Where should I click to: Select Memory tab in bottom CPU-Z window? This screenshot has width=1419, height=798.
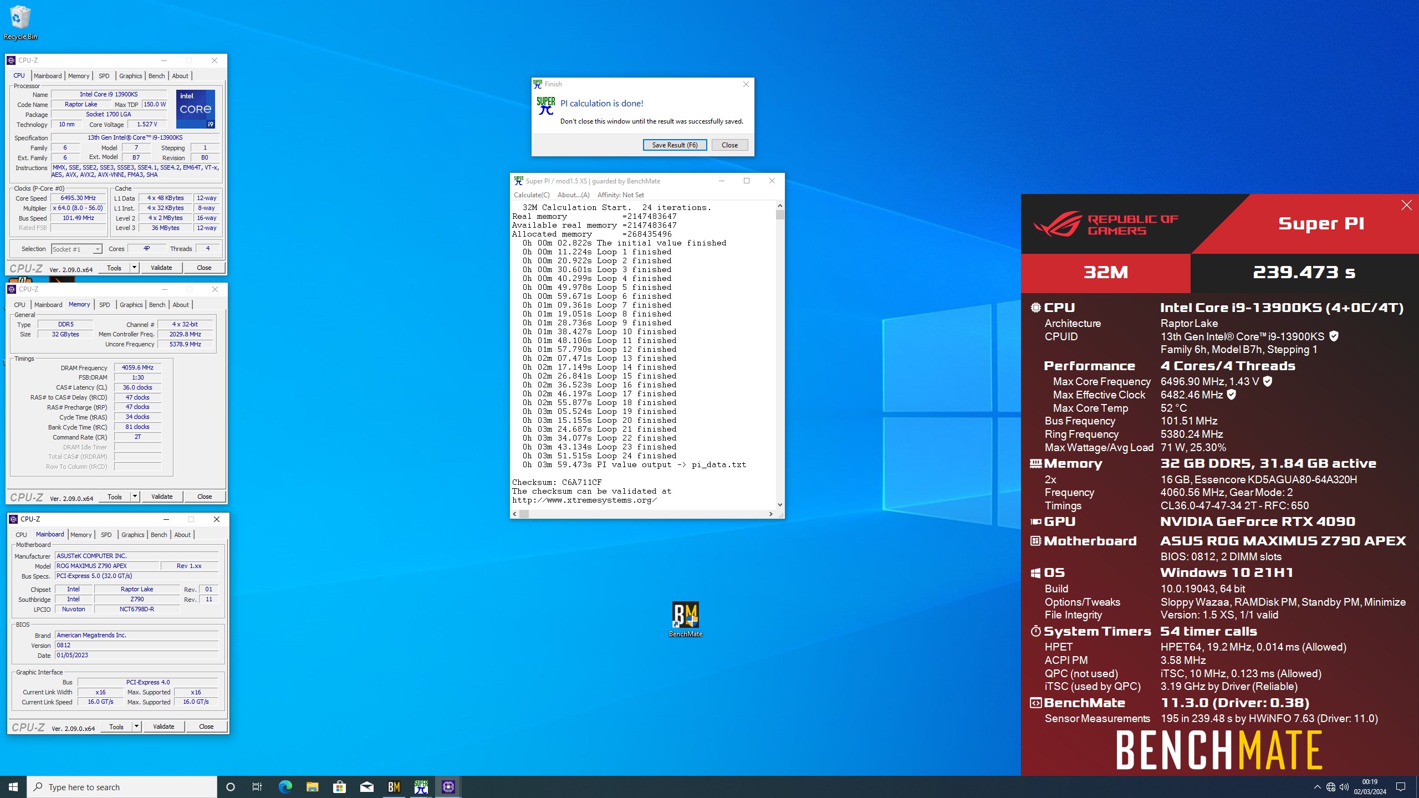[x=81, y=535]
